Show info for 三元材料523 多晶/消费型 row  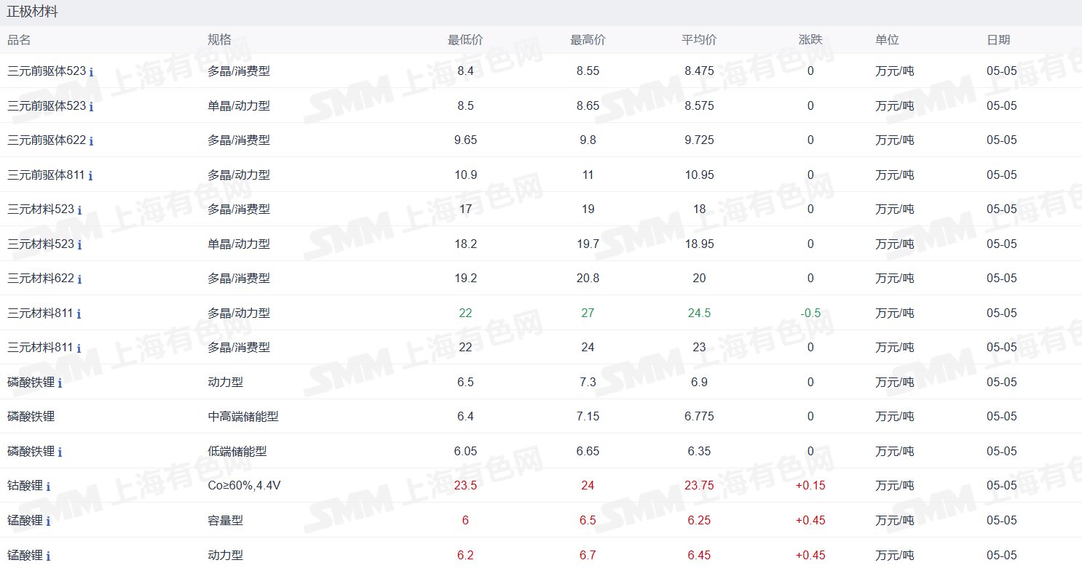[79, 210]
